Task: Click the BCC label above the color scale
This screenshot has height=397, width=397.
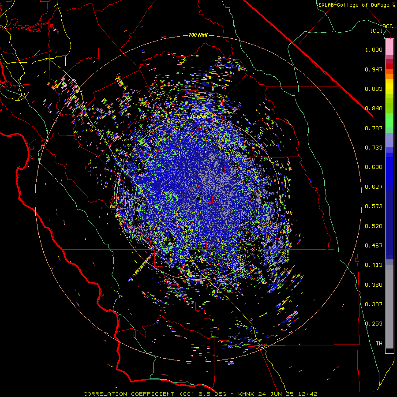Action: click(x=388, y=26)
